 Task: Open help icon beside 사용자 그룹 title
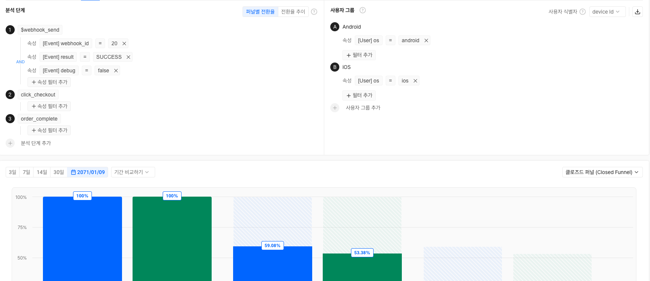(x=363, y=10)
